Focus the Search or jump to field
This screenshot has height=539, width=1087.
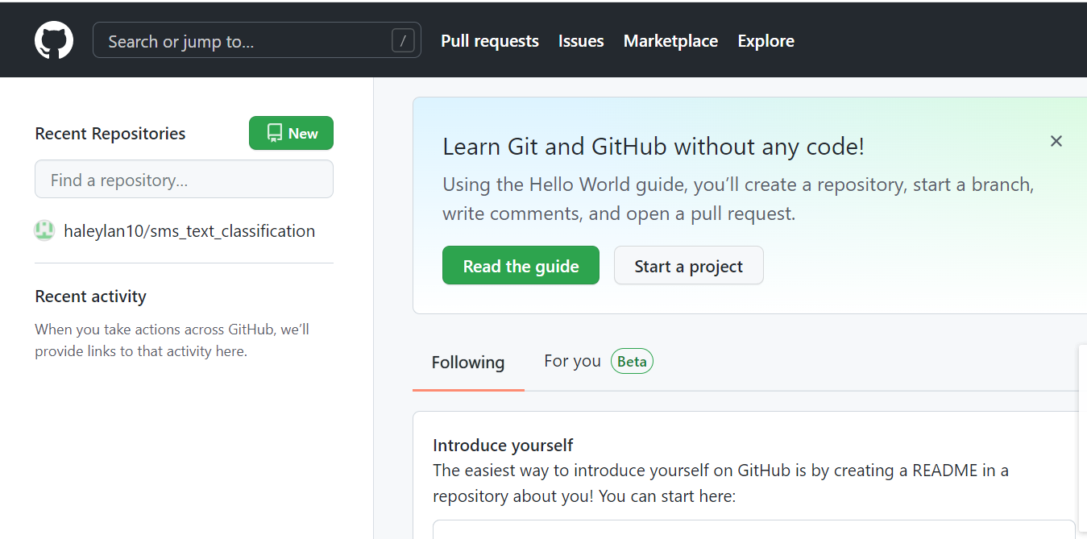242,41
